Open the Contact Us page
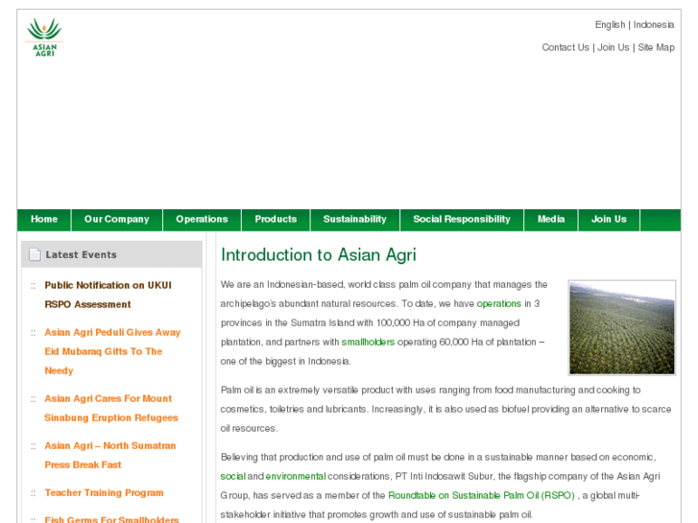This screenshot has height=523, width=698. (x=566, y=47)
